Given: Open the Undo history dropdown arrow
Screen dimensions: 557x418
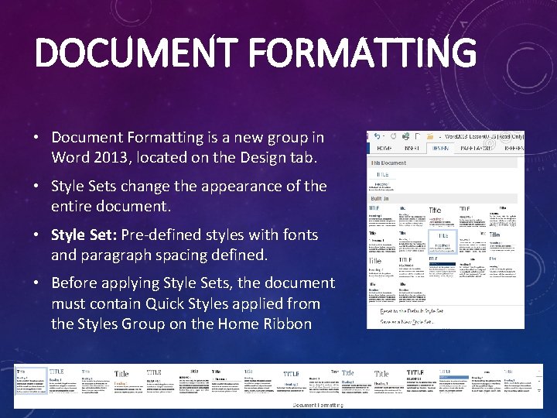Looking at the screenshot, I should (384, 136).
